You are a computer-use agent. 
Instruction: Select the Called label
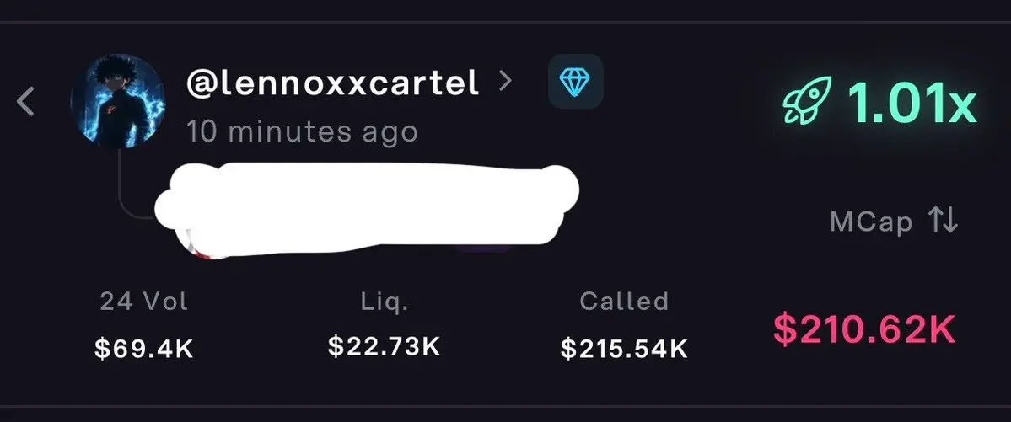pos(623,301)
